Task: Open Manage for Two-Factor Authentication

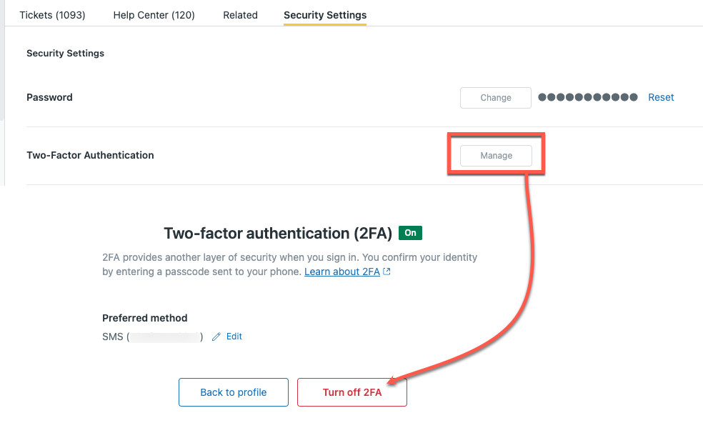Action: tap(496, 155)
